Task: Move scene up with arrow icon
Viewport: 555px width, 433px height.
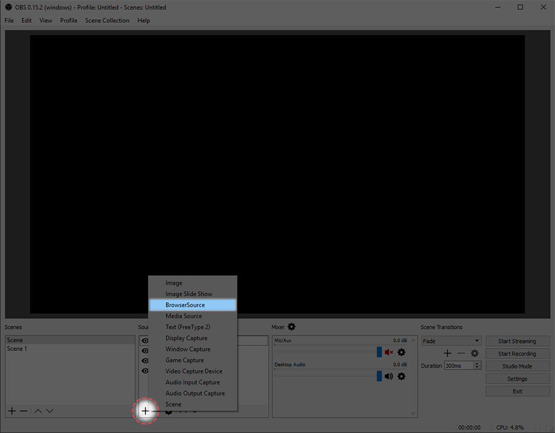Action: point(38,411)
